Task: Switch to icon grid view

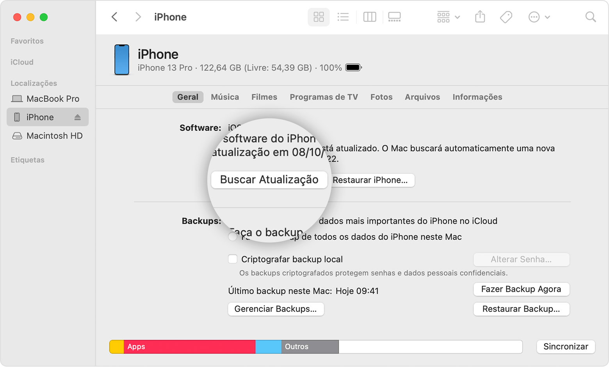Action: tap(319, 17)
